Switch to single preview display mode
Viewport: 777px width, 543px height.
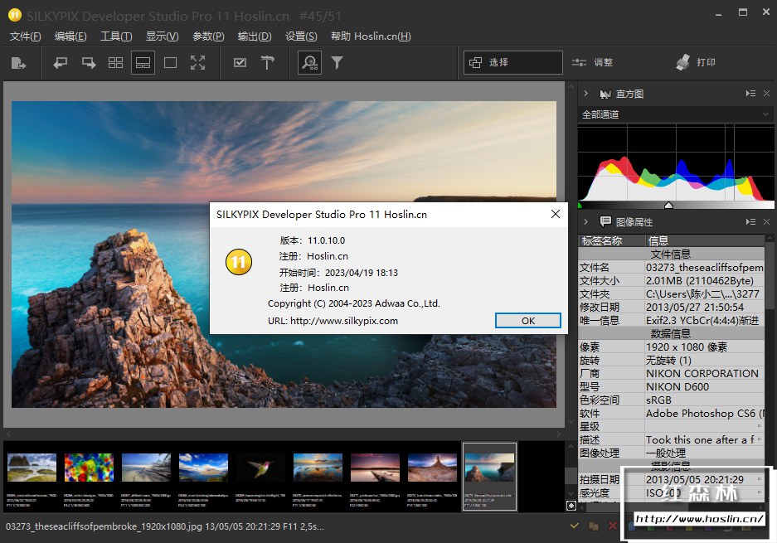pyautogui.click(x=170, y=62)
